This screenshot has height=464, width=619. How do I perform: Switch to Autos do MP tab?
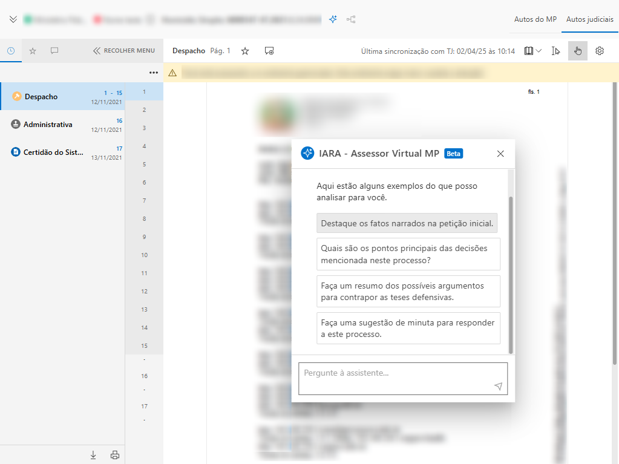tap(535, 19)
